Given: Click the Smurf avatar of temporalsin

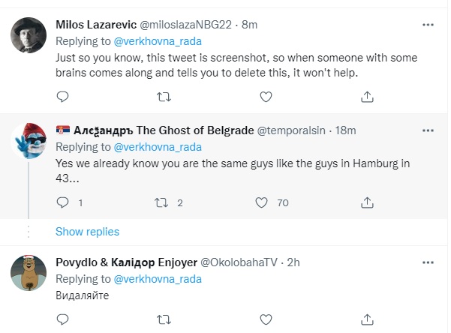Looking at the screenshot, I should click(29, 141).
